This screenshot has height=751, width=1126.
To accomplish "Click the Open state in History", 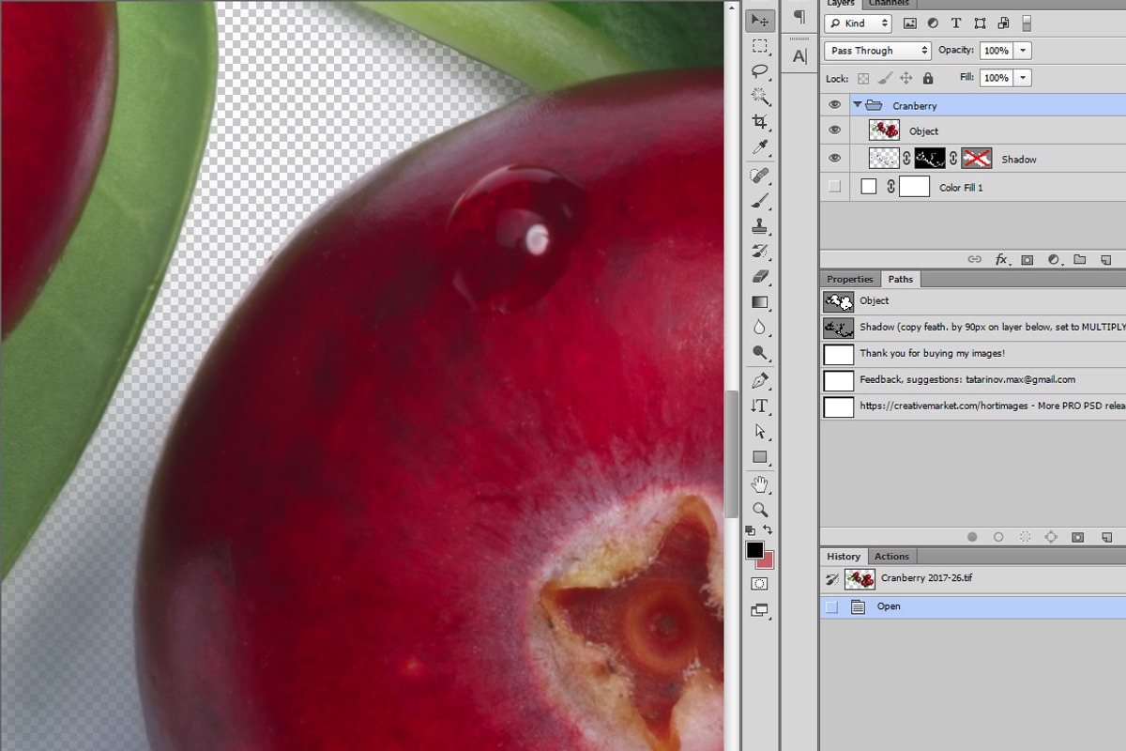I will tap(889, 606).
